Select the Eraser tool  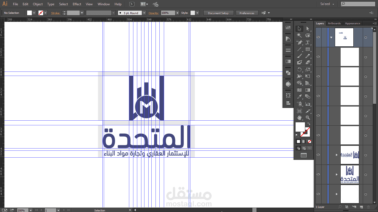308,63
